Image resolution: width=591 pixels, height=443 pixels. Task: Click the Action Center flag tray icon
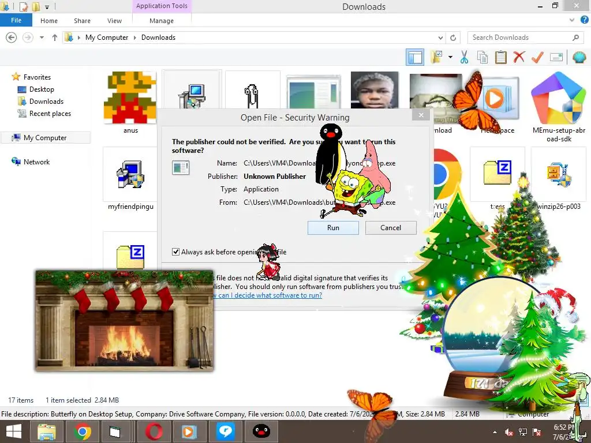[537, 432]
